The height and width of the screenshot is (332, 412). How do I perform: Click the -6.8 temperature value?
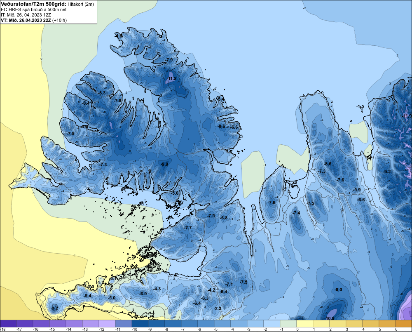click(x=224, y=218)
